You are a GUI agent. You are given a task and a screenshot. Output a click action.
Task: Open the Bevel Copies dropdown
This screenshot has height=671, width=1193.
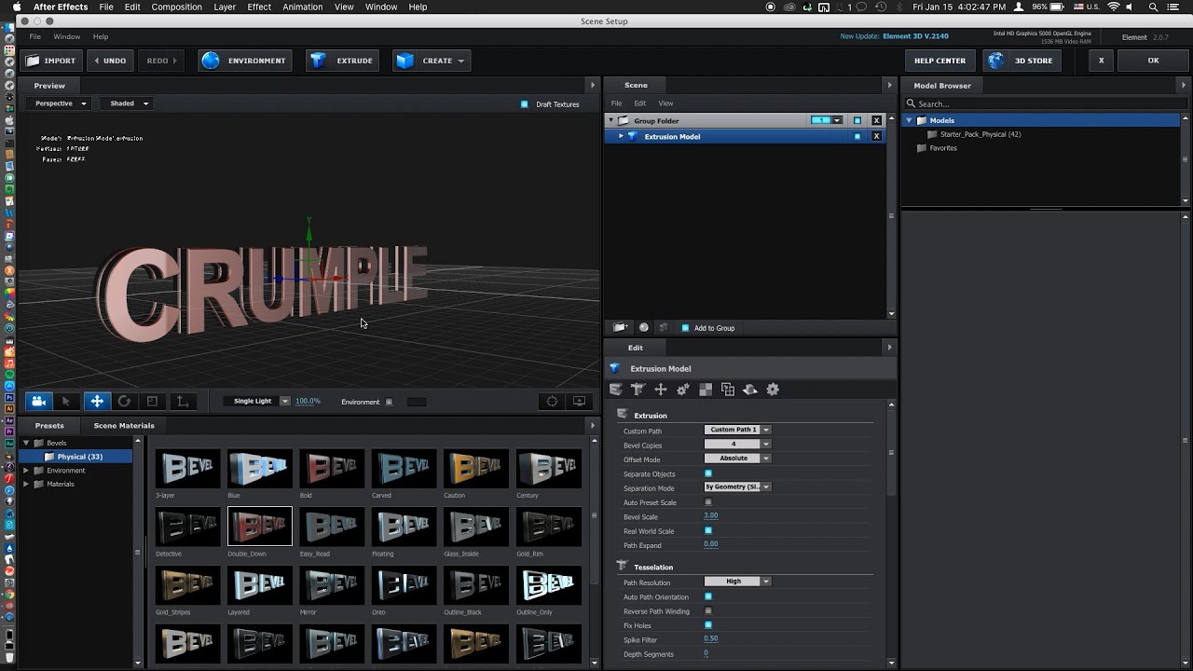click(x=737, y=445)
